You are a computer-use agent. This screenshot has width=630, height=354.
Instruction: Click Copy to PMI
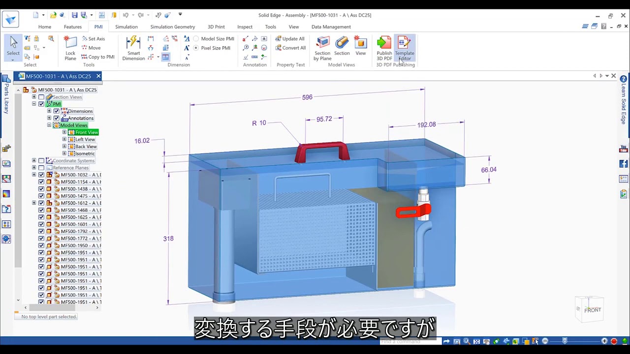pyautogui.click(x=97, y=57)
